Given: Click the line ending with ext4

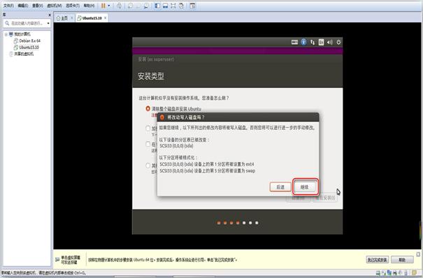Looking at the screenshot, I should coord(207,164).
